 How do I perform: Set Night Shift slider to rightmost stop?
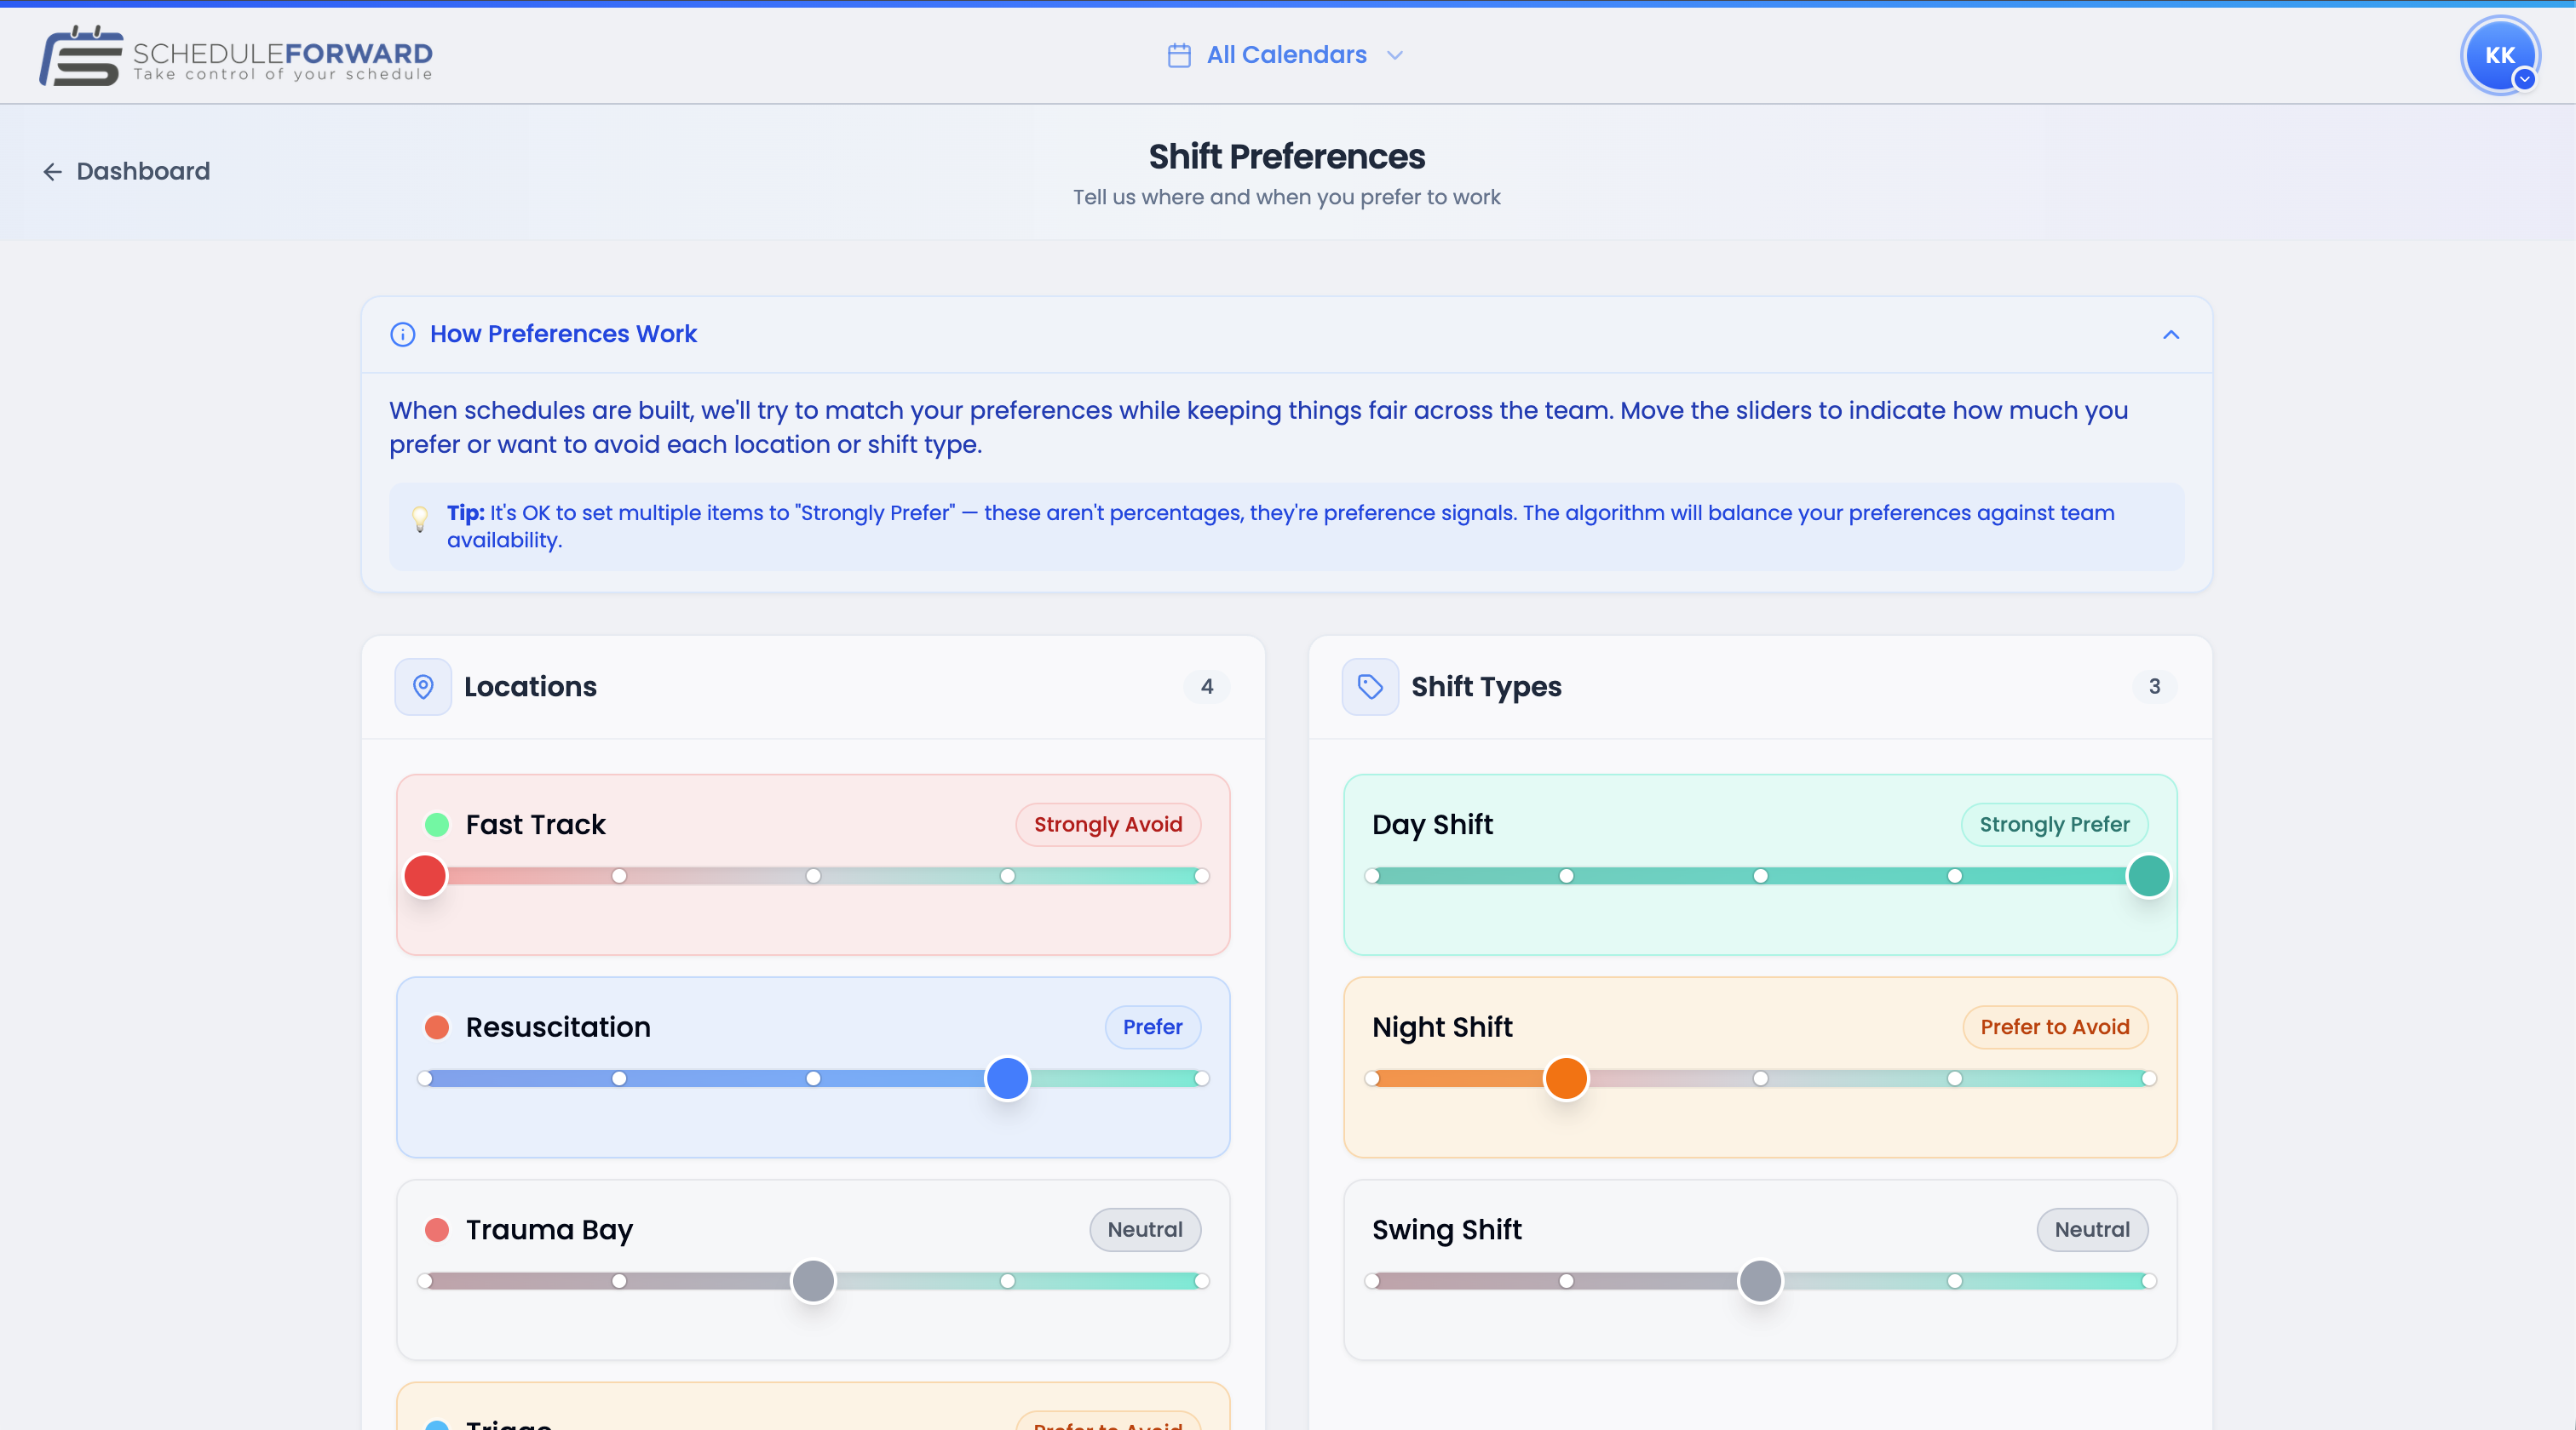click(x=2148, y=1078)
